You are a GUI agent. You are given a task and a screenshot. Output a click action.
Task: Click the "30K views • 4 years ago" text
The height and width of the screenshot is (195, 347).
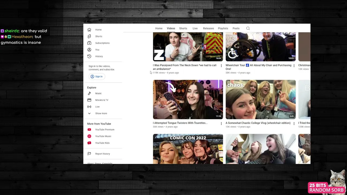[165, 127]
